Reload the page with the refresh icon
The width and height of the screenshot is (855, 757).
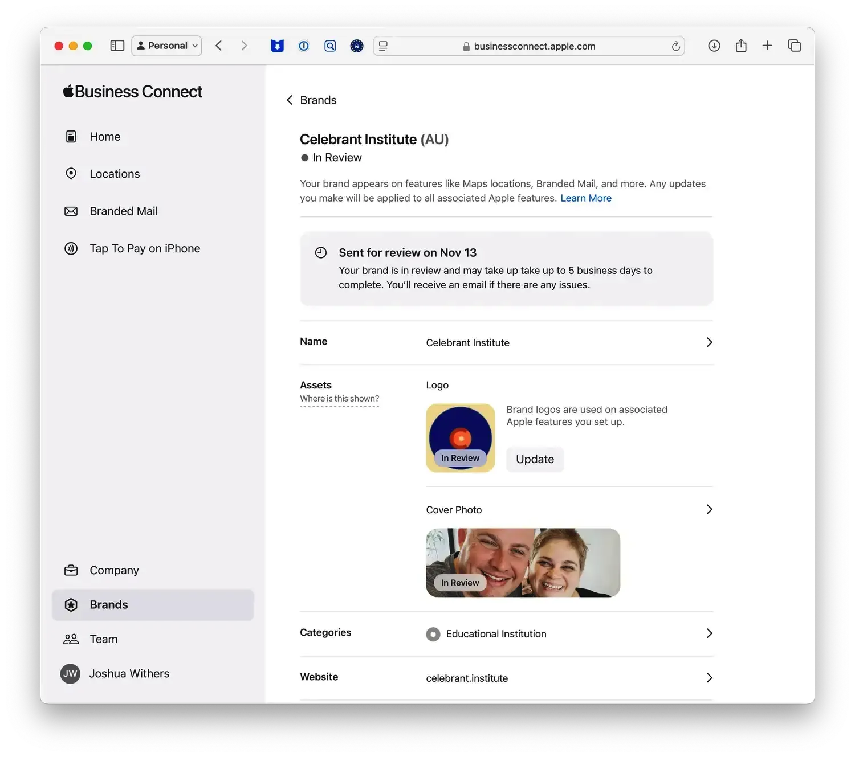[675, 46]
